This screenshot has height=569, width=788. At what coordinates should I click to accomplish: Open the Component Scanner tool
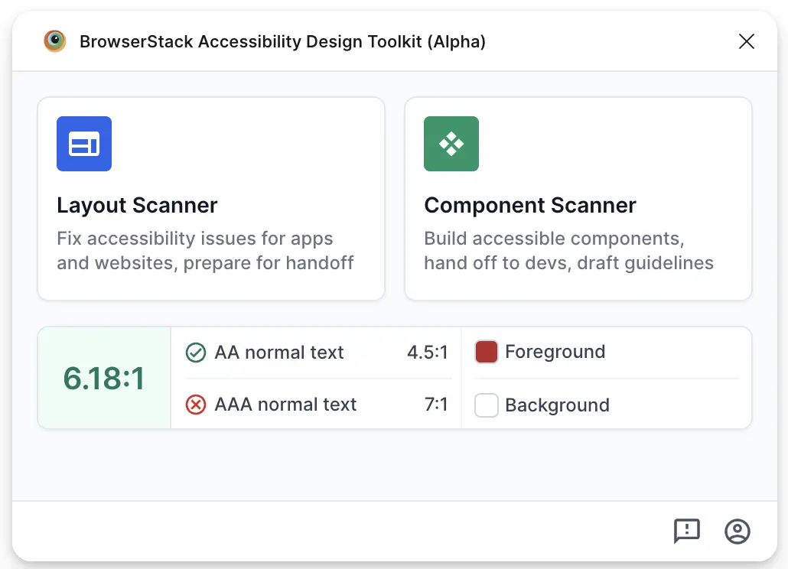[x=578, y=197]
